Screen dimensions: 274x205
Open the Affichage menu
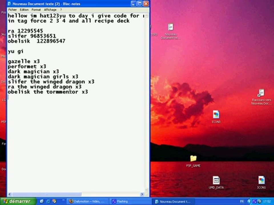50,10
